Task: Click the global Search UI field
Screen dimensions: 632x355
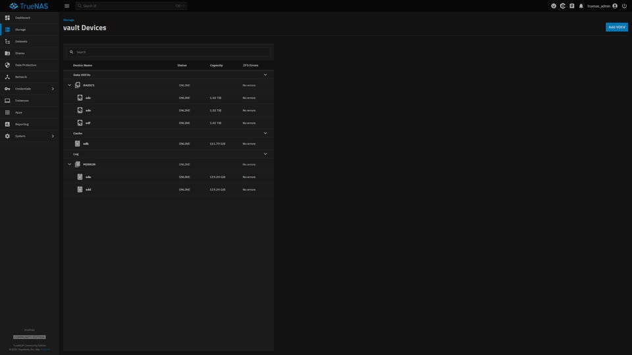Action: click(x=131, y=6)
